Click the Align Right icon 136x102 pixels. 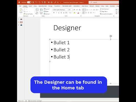[88, 13]
